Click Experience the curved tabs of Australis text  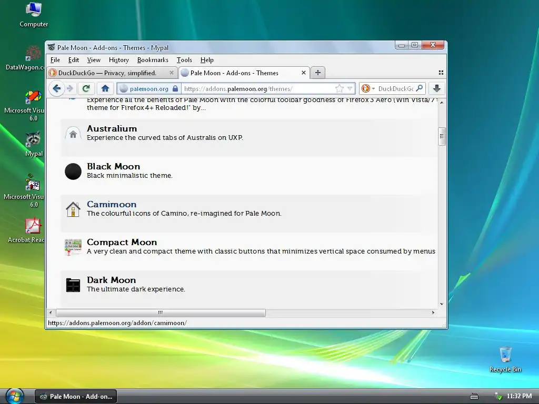point(165,137)
